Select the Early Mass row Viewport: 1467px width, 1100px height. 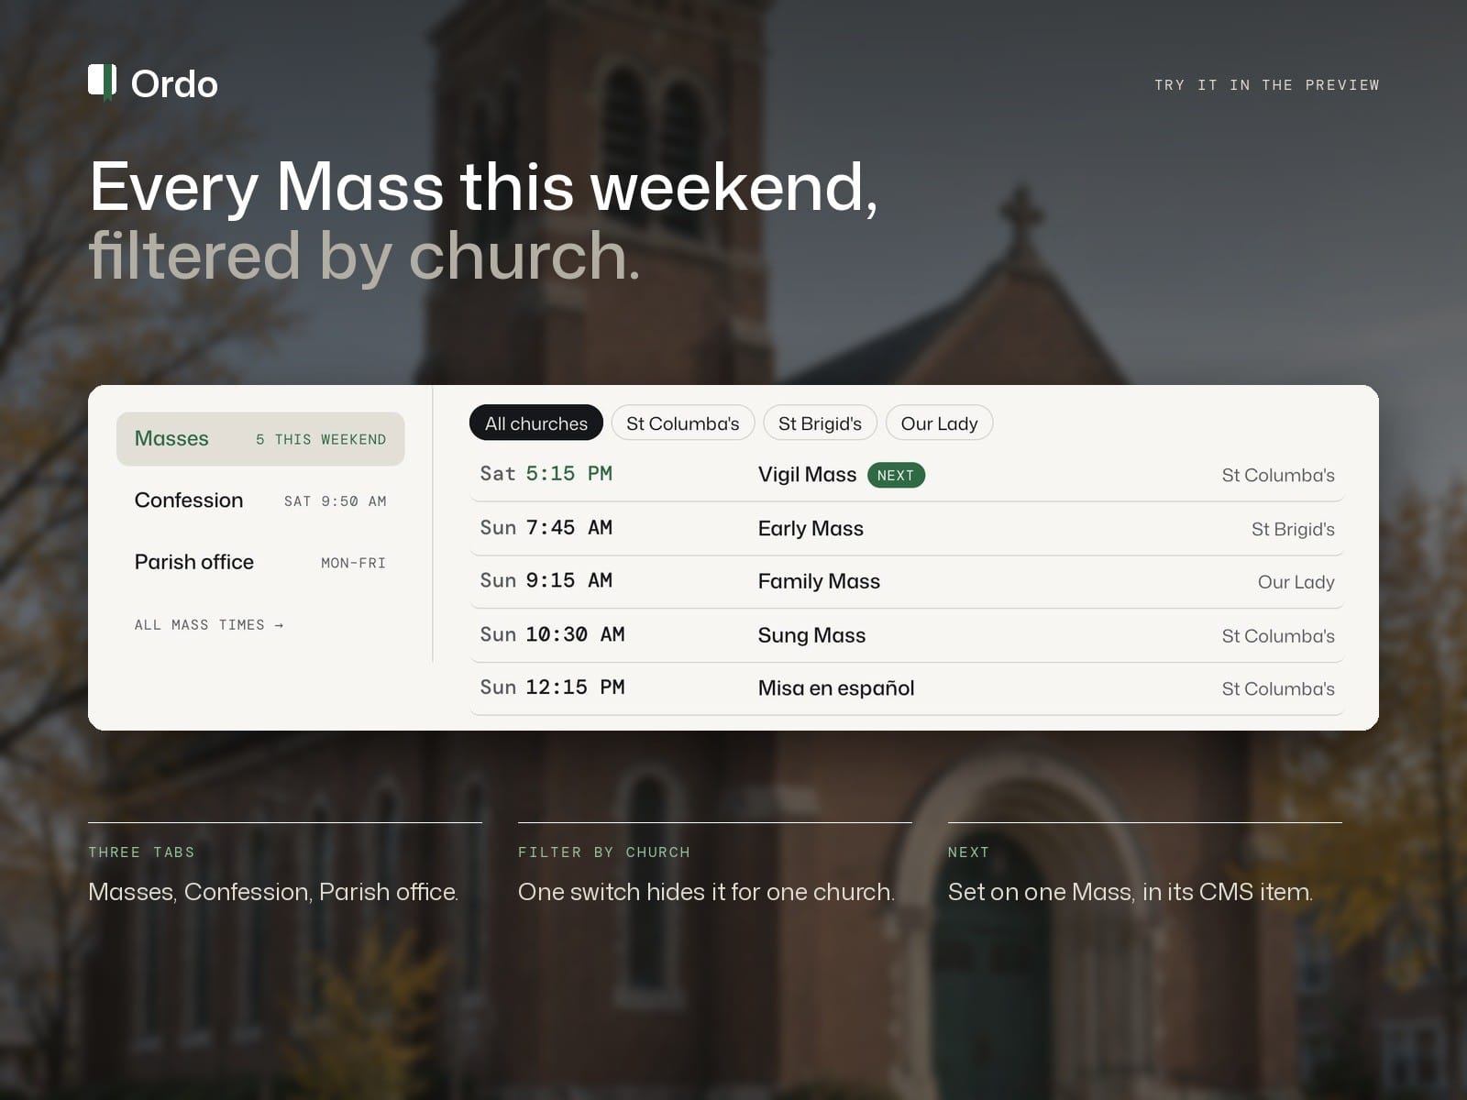point(907,529)
